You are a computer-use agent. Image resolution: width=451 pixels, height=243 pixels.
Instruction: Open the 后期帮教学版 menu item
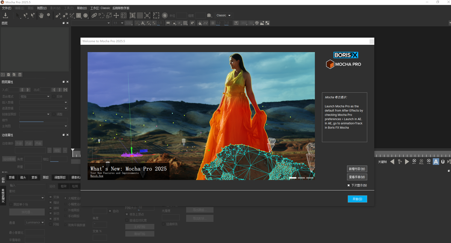pos(121,8)
